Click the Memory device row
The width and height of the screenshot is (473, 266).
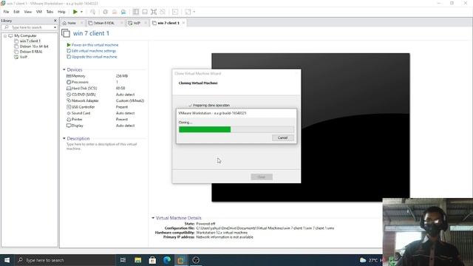coord(106,76)
